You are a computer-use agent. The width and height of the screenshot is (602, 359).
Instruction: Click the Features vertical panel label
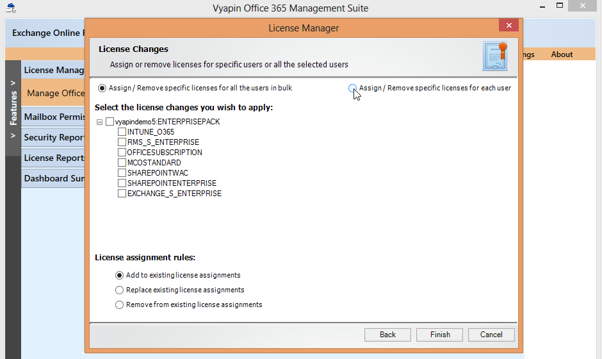[x=13, y=108]
